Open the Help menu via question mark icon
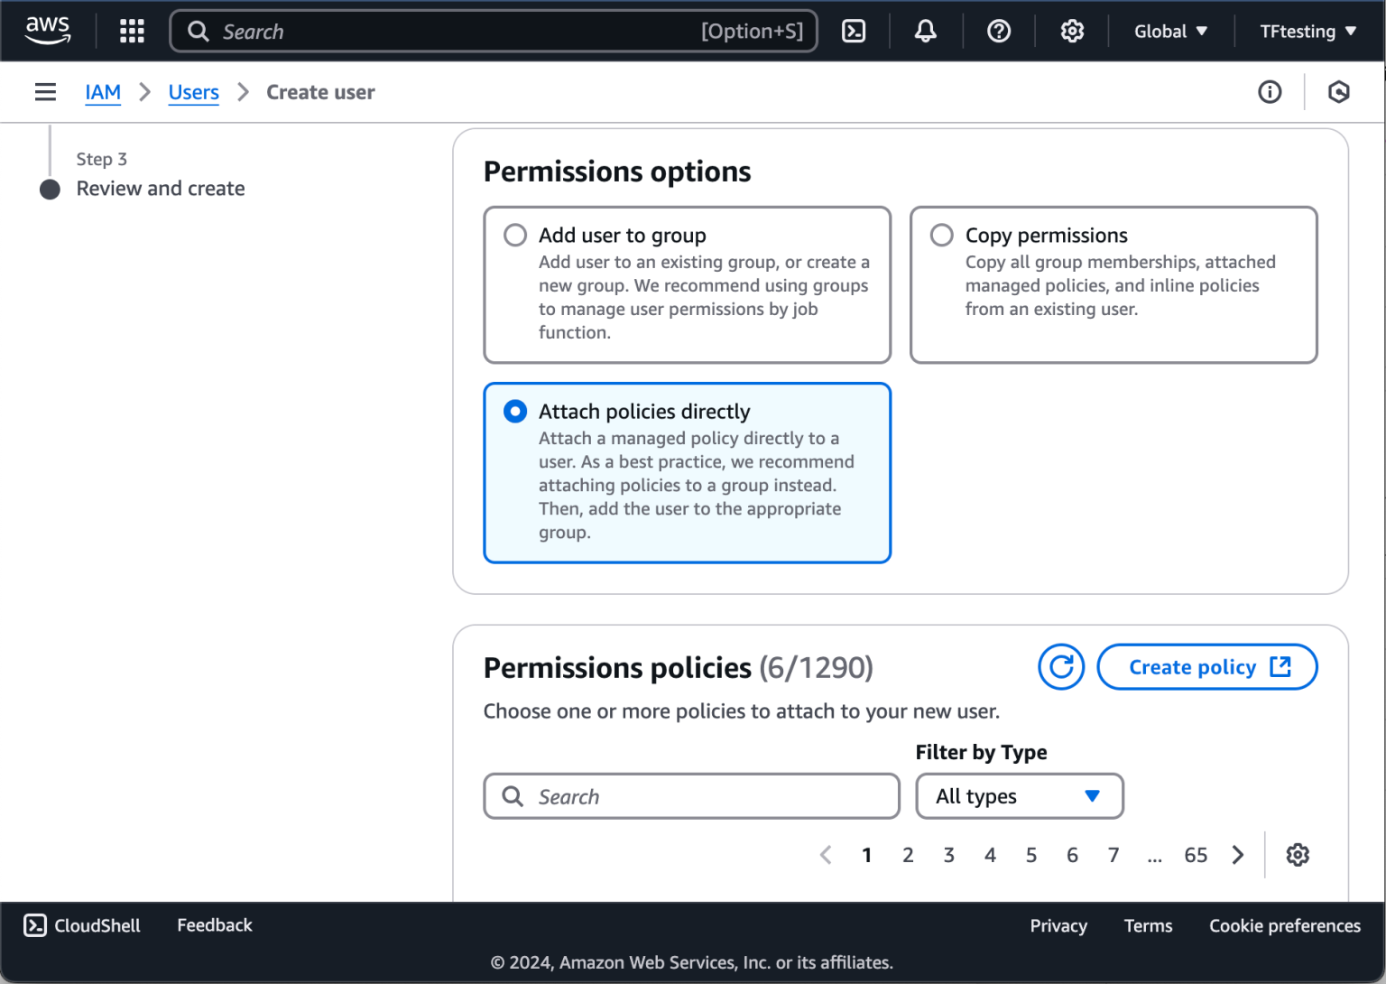The width and height of the screenshot is (1386, 984). 999,31
